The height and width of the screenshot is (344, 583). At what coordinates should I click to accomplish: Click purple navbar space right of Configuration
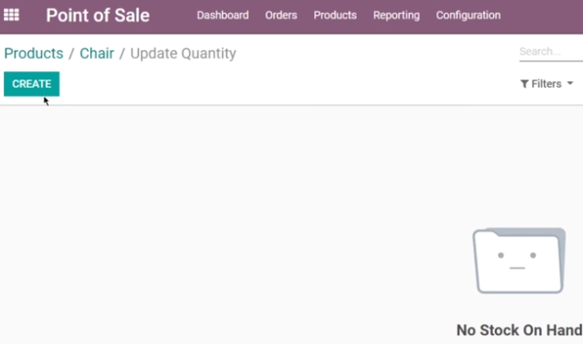(542, 17)
